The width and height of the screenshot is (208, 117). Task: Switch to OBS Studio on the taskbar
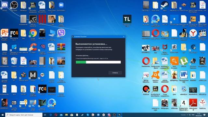(x=114, y=115)
